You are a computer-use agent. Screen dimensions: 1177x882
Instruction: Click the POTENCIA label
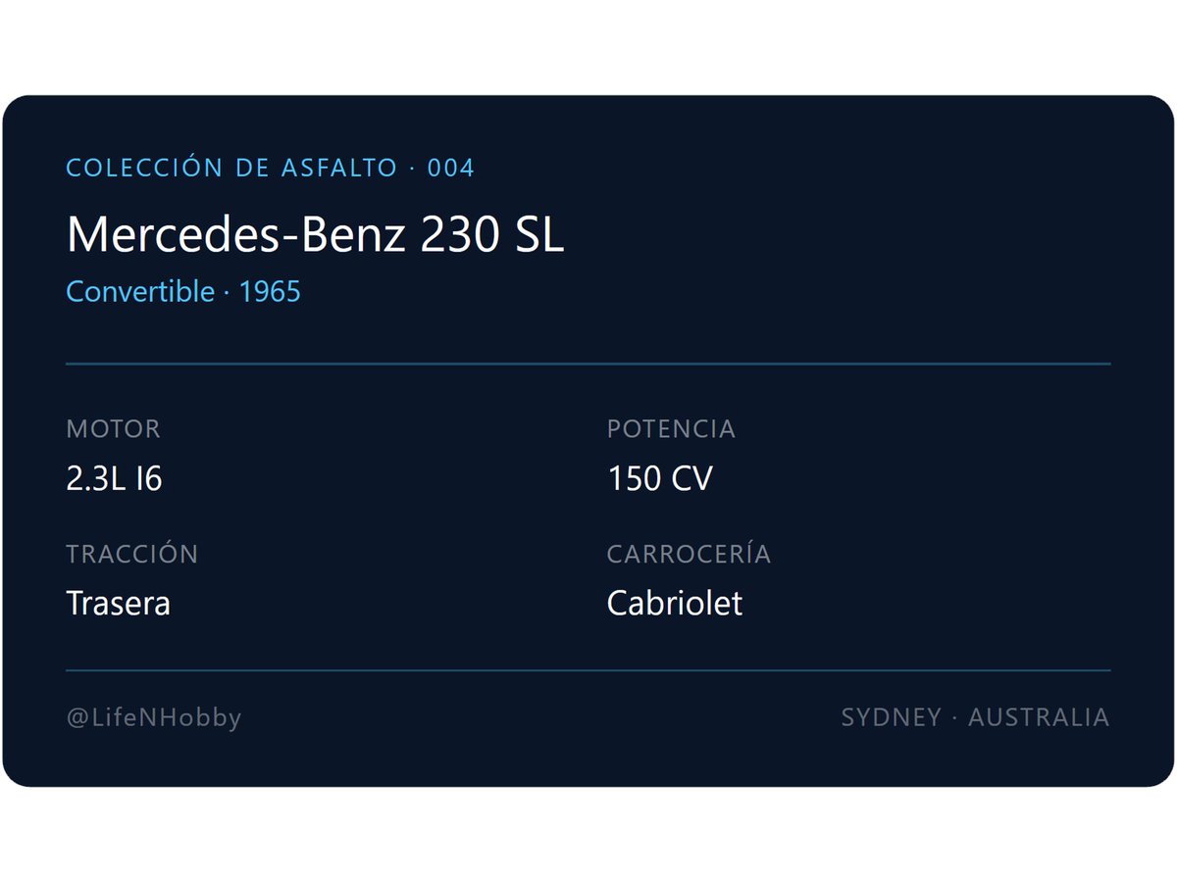coord(671,429)
